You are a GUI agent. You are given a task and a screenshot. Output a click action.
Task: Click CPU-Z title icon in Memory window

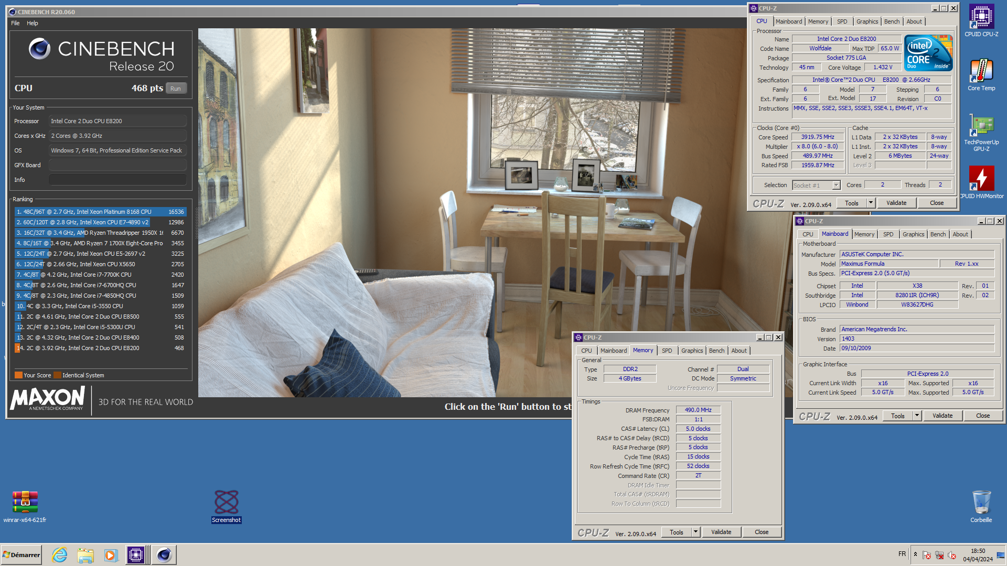coord(579,338)
